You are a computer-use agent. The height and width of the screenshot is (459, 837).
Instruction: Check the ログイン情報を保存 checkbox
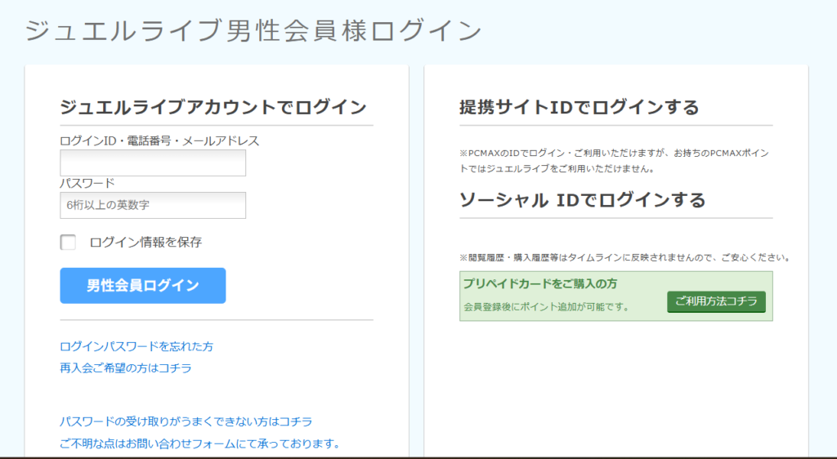pyautogui.click(x=68, y=242)
